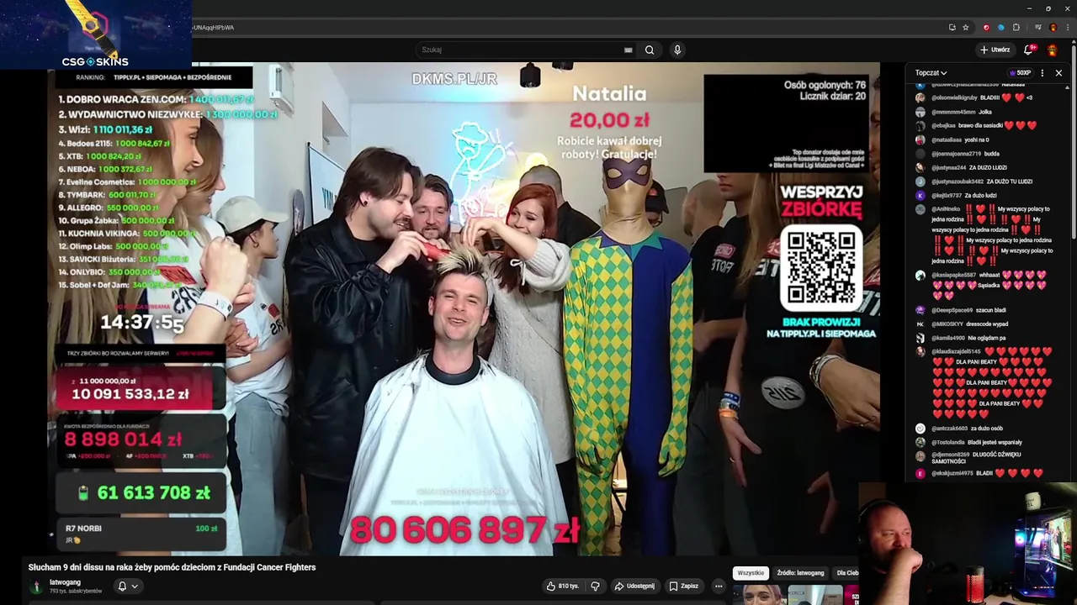The height and width of the screenshot is (605, 1077).
Task: Click the video player area
Action: tap(464, 308)
